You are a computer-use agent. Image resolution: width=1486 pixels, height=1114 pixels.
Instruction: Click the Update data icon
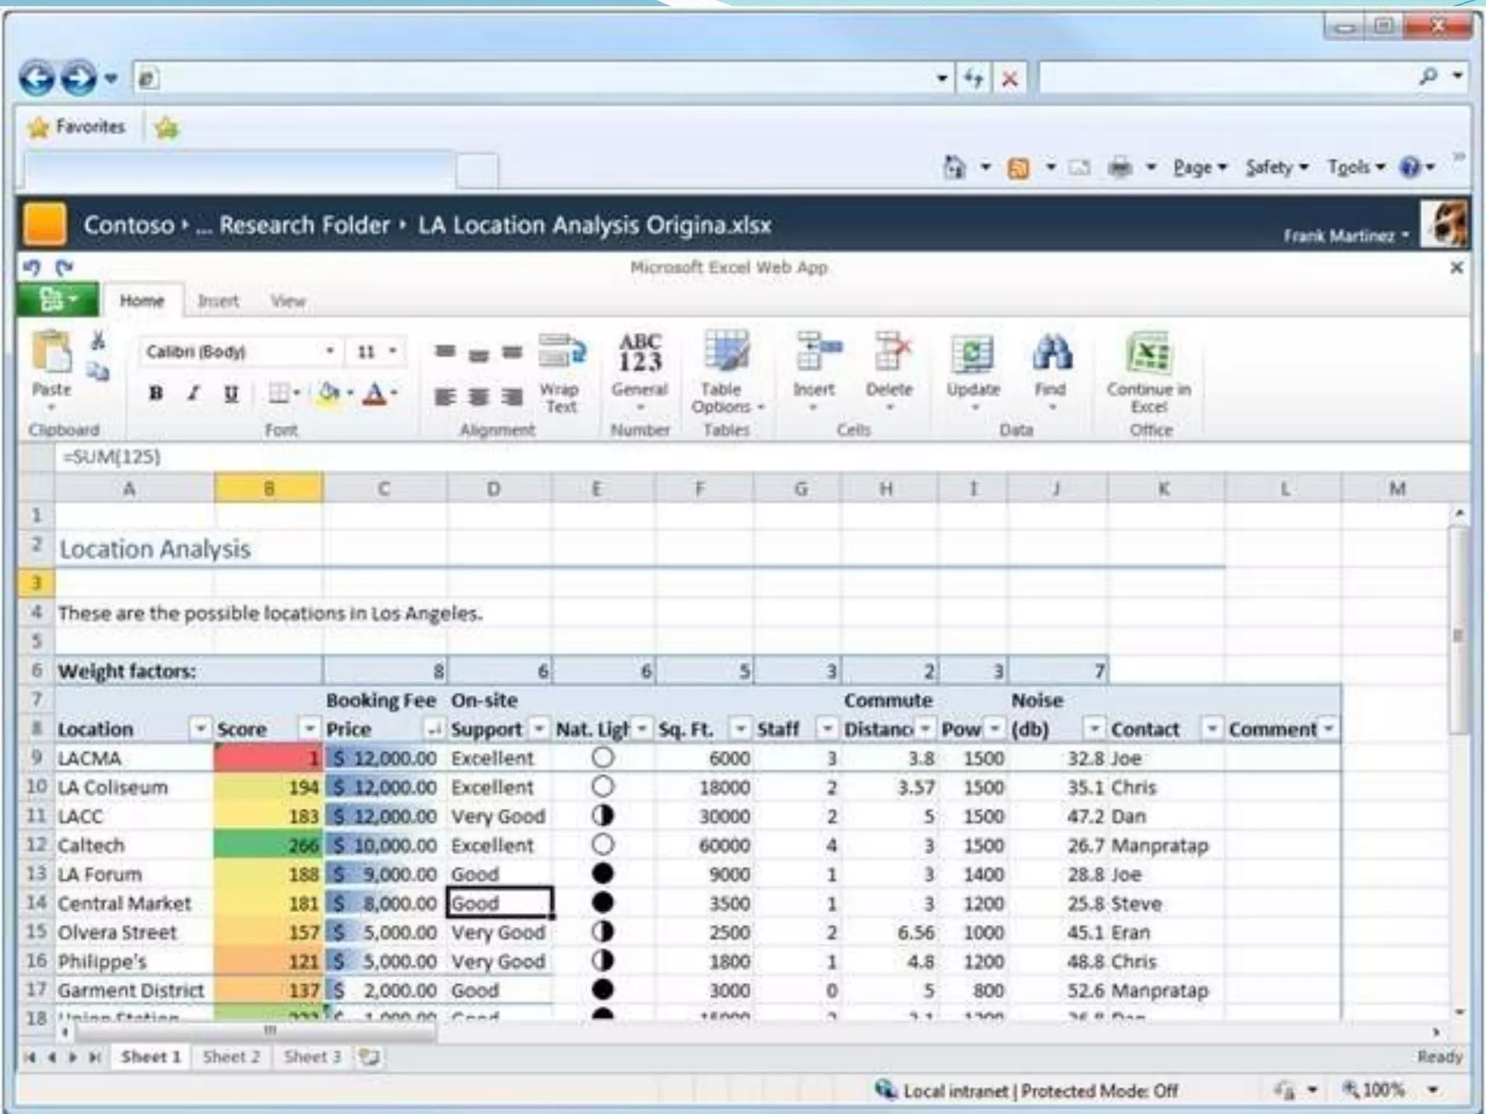point(972,355)
